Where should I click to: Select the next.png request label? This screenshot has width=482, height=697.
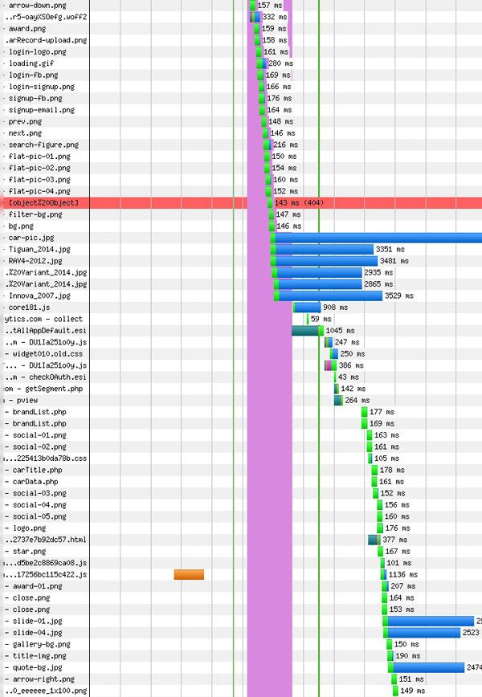click(x=25, y=132)
